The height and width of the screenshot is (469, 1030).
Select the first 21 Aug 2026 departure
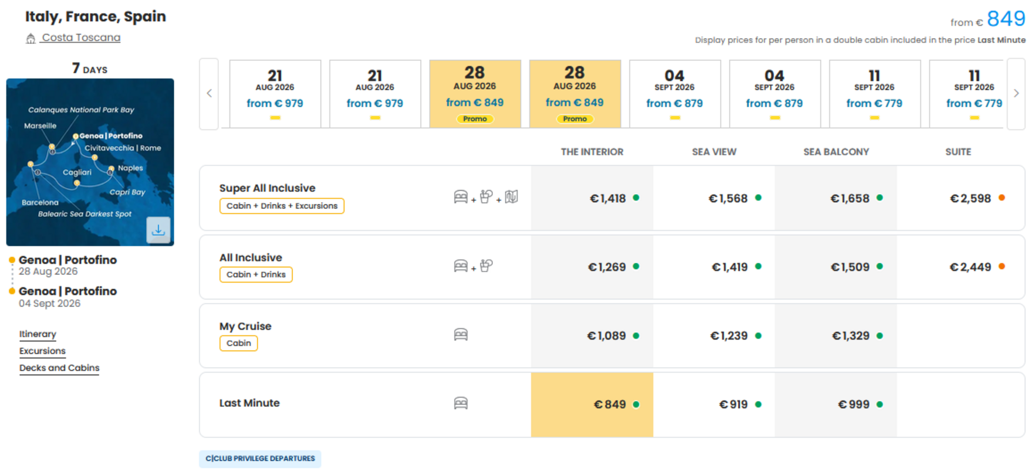click(275, 94)
